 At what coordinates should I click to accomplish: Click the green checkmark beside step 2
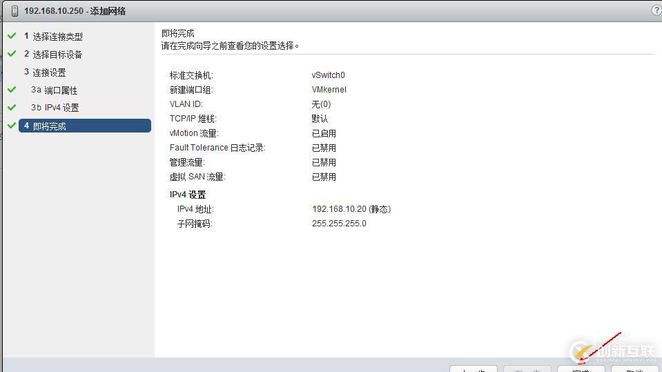(12, 54)
